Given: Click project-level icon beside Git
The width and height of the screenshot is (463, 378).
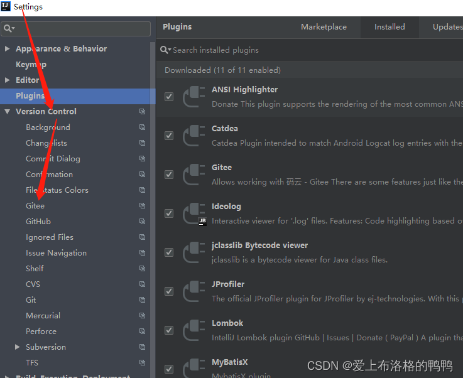Looking at the screenshot, I should [x=143, y=300].
